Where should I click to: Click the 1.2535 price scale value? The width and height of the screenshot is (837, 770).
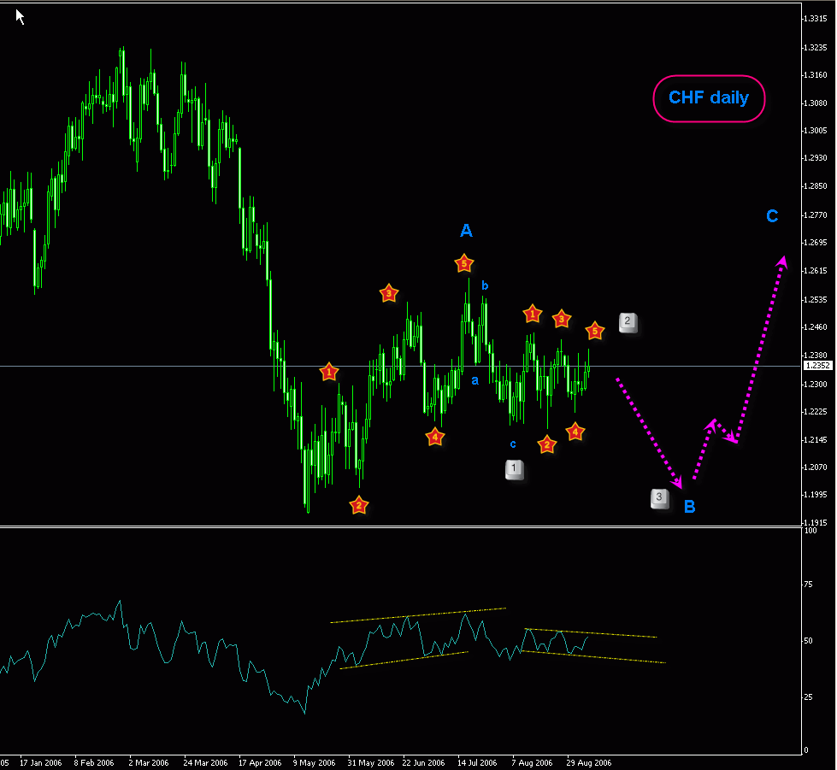(x=816, y=299)
